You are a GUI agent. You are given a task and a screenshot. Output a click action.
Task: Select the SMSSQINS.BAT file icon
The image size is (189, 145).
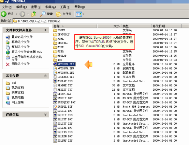point(55,103)
